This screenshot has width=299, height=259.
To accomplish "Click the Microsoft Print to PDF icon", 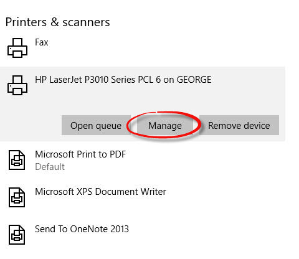I will pos(17,160).
